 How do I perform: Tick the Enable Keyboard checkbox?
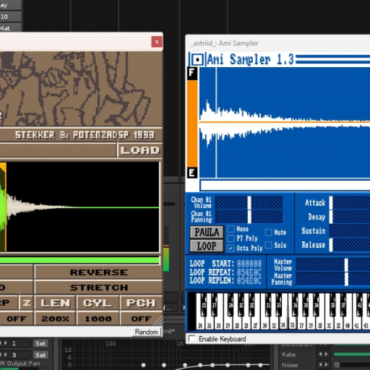(x=192, y=339)
